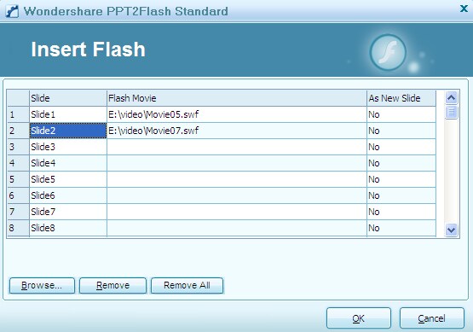This screenshot has width=473, height=332.
Task: Select the Slide3 cell
Action: point(68,147)
